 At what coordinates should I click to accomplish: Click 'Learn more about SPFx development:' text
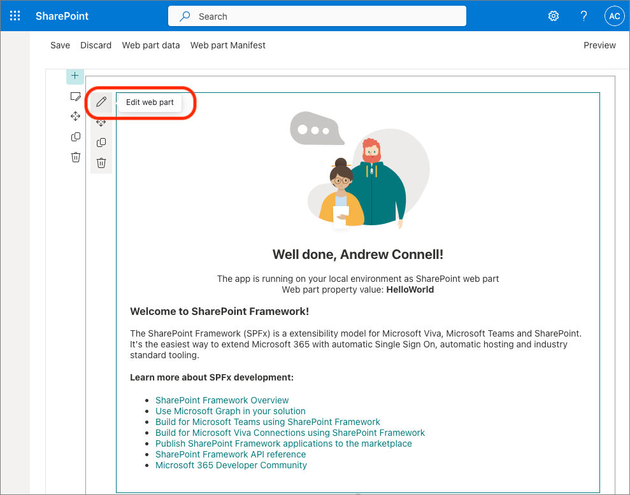point(211,378)
